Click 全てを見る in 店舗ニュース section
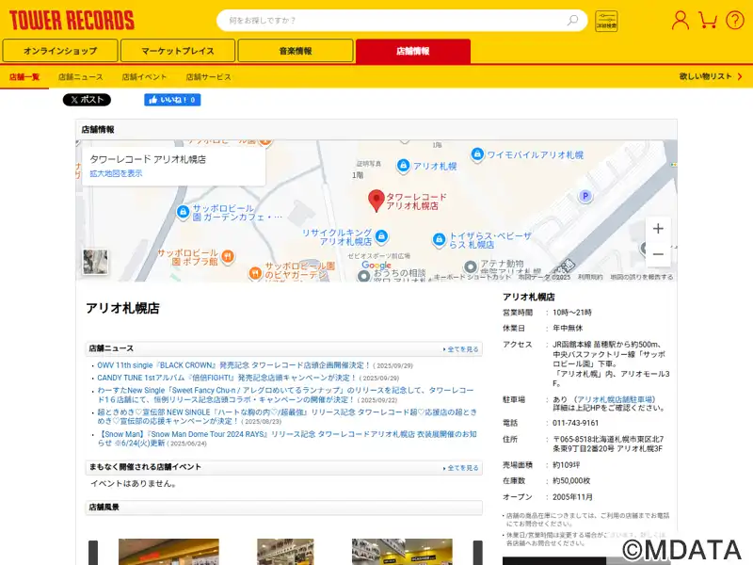The image size is (753, 565). point(460,349)
